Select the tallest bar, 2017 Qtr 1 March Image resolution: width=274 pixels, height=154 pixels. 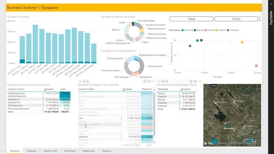(x=35, y=44)
